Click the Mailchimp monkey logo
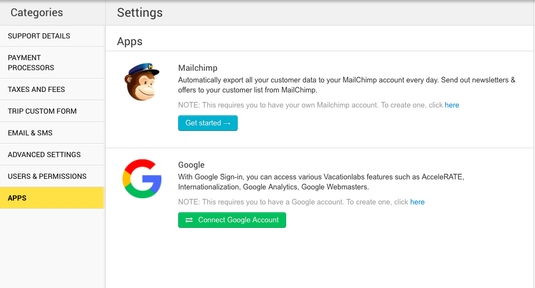The image size is (535, 288). tap(141, 82)
